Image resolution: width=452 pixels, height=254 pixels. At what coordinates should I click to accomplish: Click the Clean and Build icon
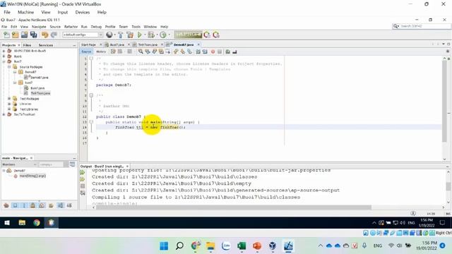[130, 35]
